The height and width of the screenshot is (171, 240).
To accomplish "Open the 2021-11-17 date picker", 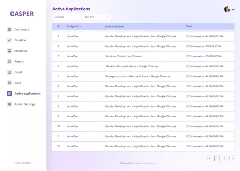I will tap(97, 17).
